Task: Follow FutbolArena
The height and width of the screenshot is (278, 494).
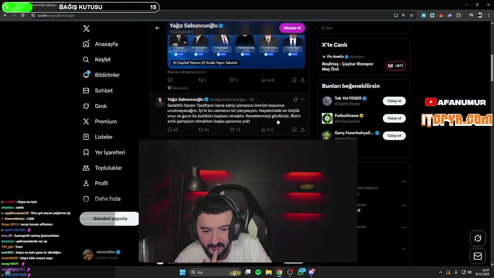Action: coord(394,118)
